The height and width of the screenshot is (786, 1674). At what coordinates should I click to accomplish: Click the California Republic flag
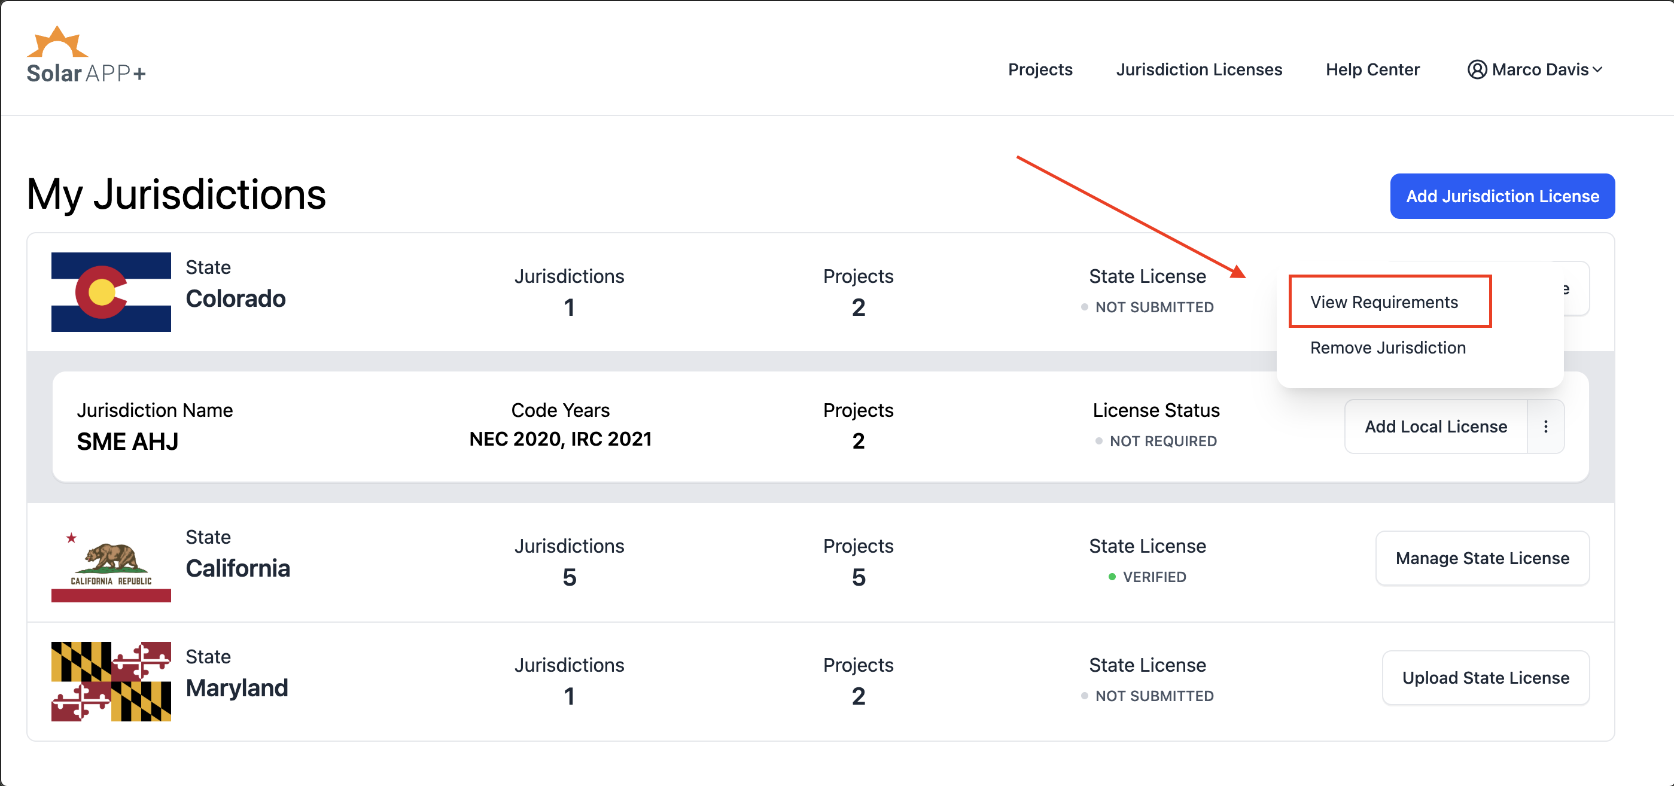click(111, 562)
